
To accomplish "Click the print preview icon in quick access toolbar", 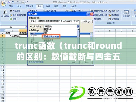I will [x=23, y=2].
